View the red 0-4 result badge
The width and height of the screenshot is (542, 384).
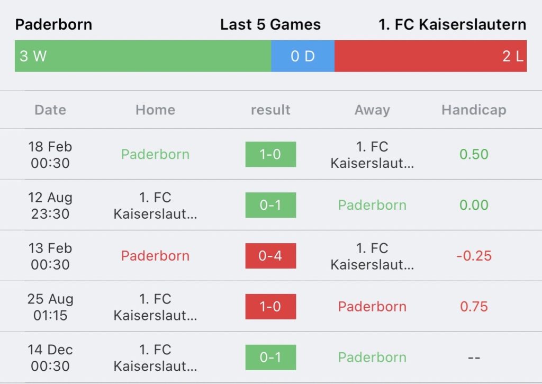pyautogui.click(x=270, y=256)
